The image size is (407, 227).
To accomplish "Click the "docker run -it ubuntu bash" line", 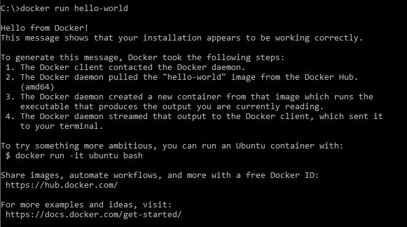I will 74,156.
